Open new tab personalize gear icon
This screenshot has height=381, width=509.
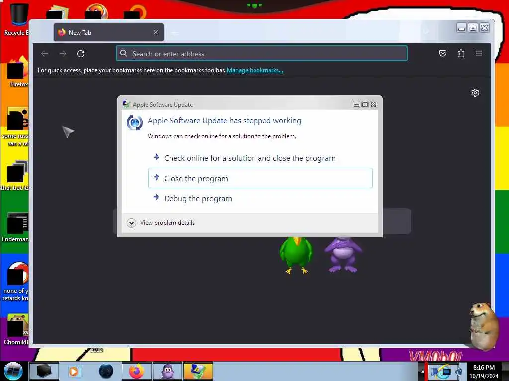475,93
